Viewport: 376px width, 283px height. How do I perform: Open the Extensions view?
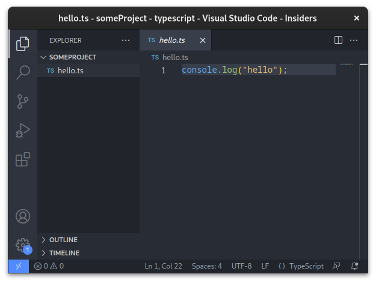pos(23,159)
